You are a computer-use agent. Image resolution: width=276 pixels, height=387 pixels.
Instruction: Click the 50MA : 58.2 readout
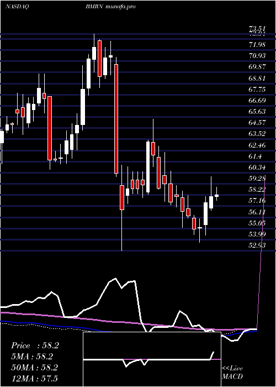[x=34, y=367]
